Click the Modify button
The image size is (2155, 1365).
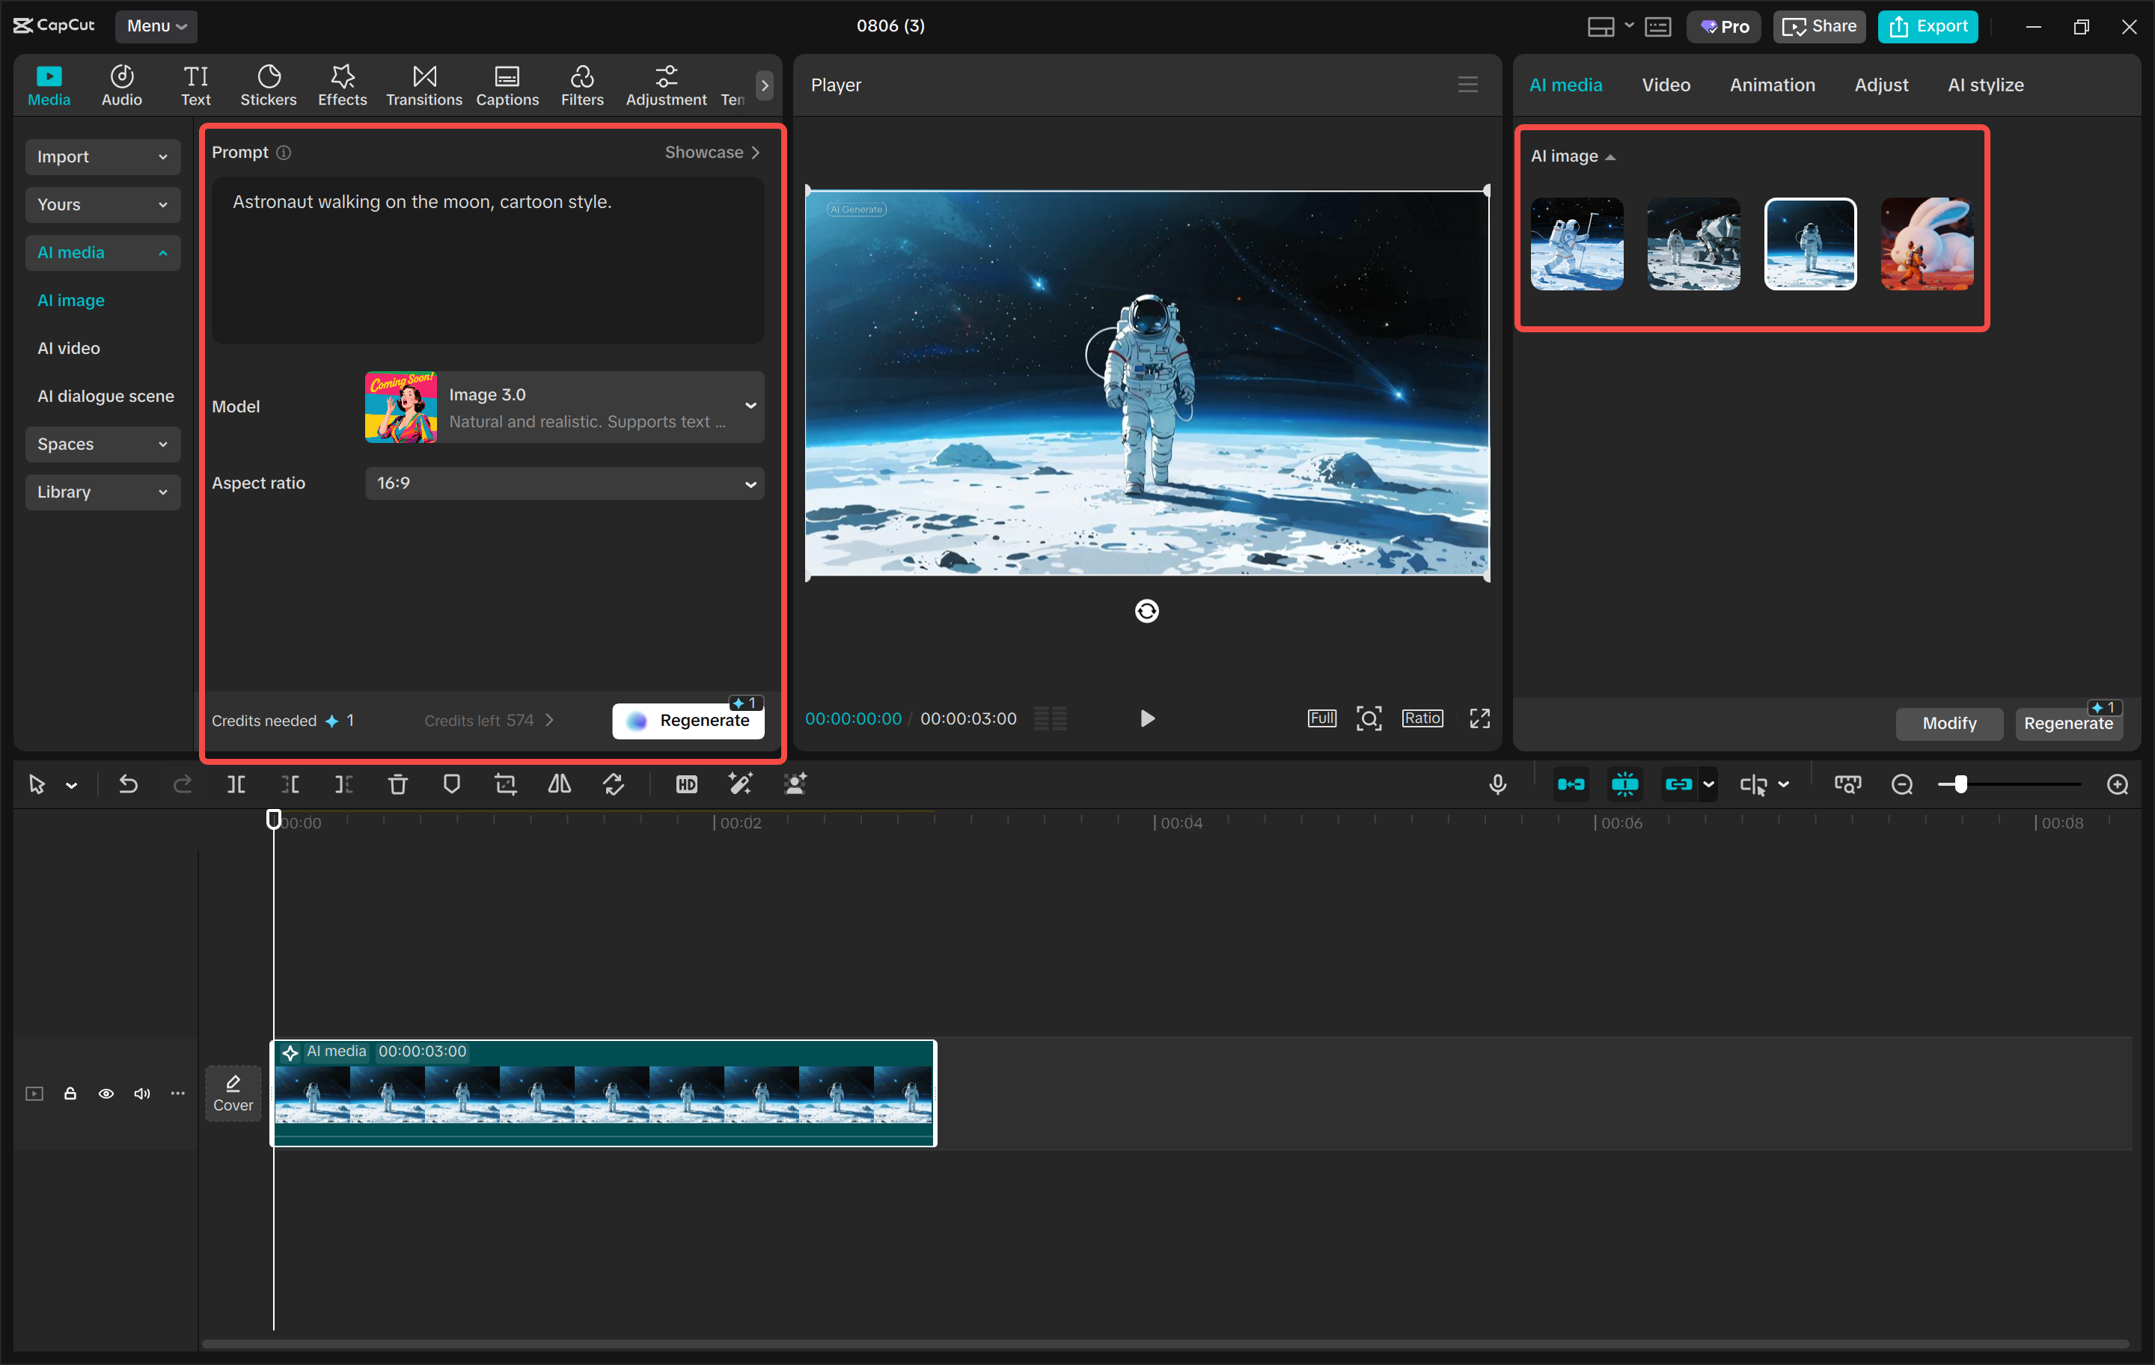(x=1948, y=723)
